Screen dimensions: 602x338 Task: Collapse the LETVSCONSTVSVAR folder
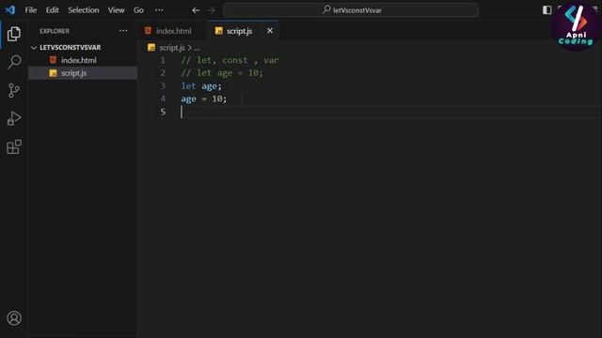pos(70,48)
